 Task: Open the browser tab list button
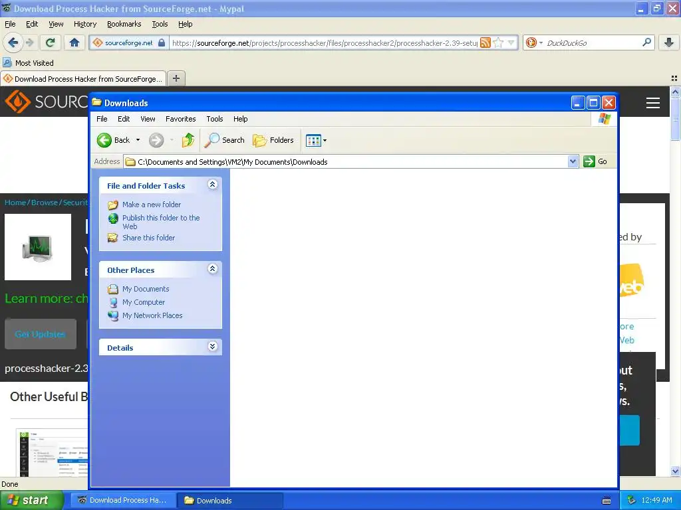coord(674,78)
